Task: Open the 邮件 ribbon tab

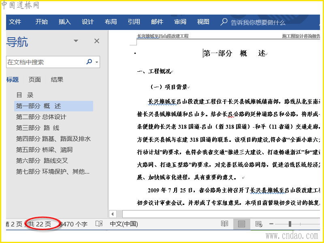Action: [x=157, y=22]
